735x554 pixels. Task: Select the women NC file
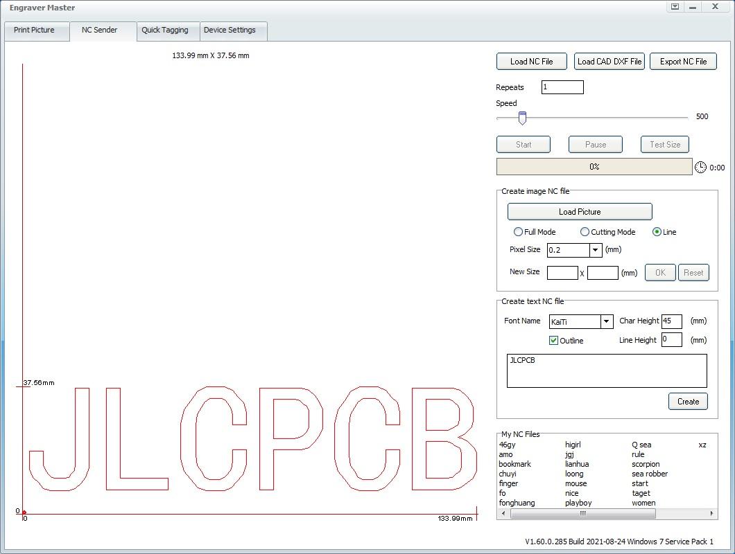pyautogui.click(x=643, y=503)
